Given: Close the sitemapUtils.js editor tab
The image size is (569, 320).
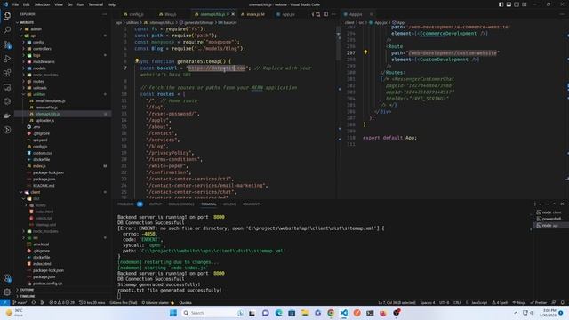Looking at the screenshot, I should 233,14.
